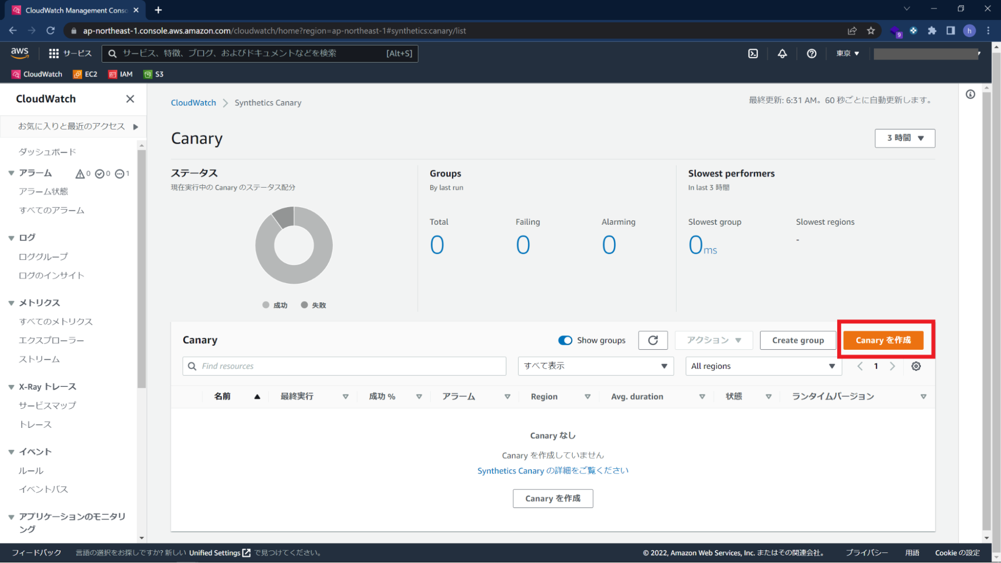Open the すべて表示 filter dropdown
Screen dimensions: 1001x563
[x=596, y=366]
